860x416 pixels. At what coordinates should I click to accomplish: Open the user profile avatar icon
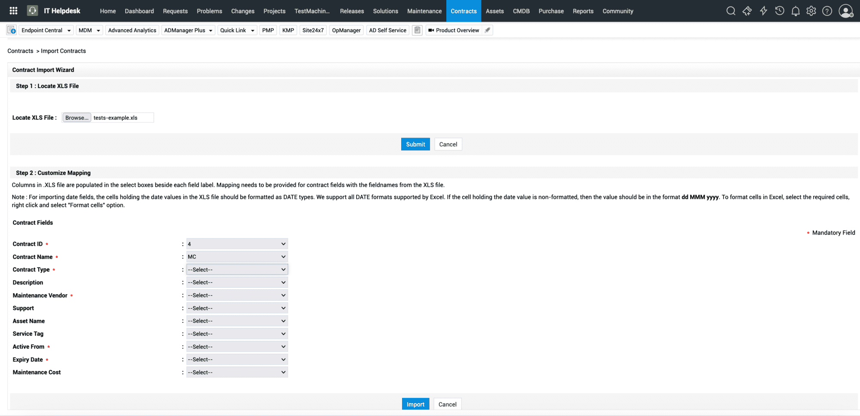[846, 11]
